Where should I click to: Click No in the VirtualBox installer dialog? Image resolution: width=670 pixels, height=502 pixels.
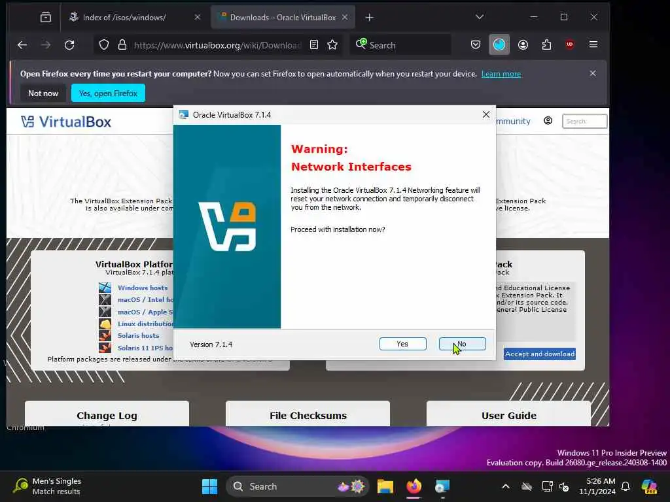point(463,344)
